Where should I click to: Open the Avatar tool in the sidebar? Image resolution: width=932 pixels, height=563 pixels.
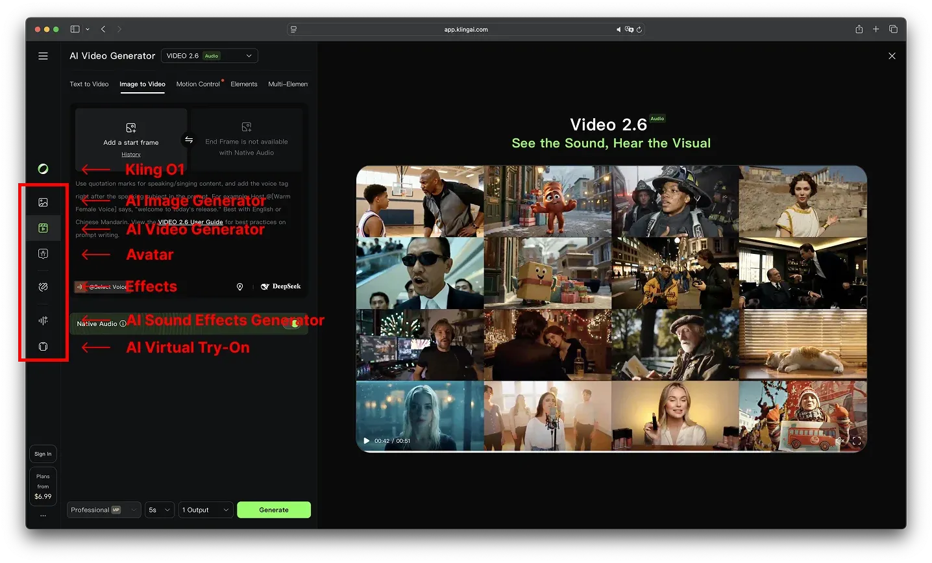[43, 253]
